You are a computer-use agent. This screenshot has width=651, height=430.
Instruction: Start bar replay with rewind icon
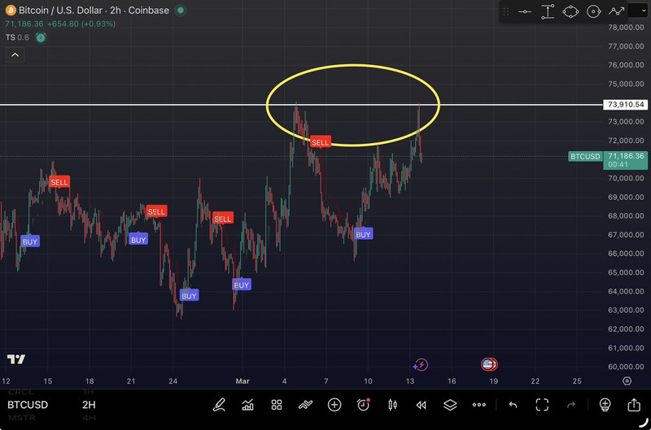(421, 405)
